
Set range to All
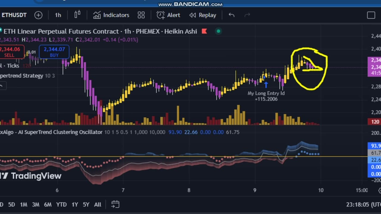pyautogui.click(x=98, y=204)
